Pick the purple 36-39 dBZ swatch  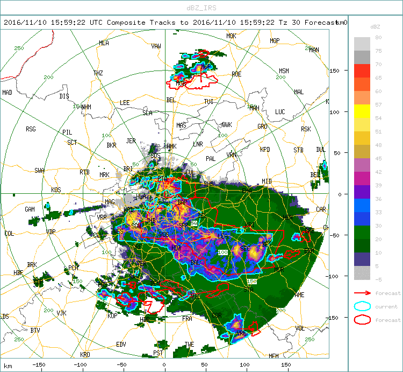[362, 192]
